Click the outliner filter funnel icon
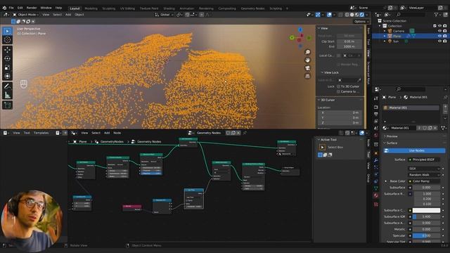Viewport: 450px width, 253px height. point(436,14)
